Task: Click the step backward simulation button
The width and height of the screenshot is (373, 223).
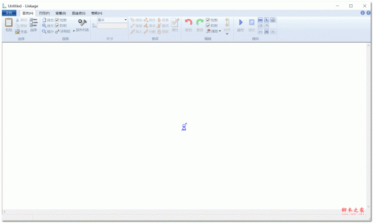Action: tap(260, 32)
